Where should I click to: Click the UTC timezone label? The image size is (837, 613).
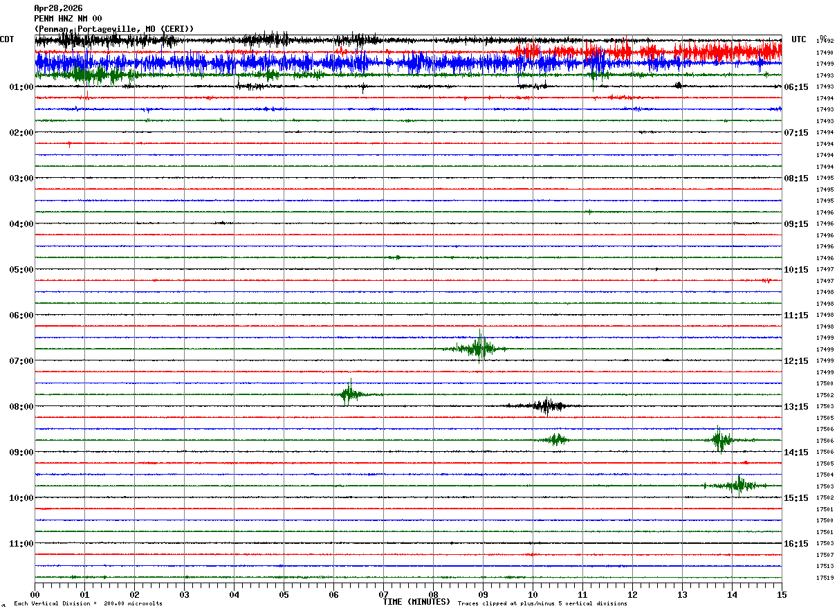799,39
